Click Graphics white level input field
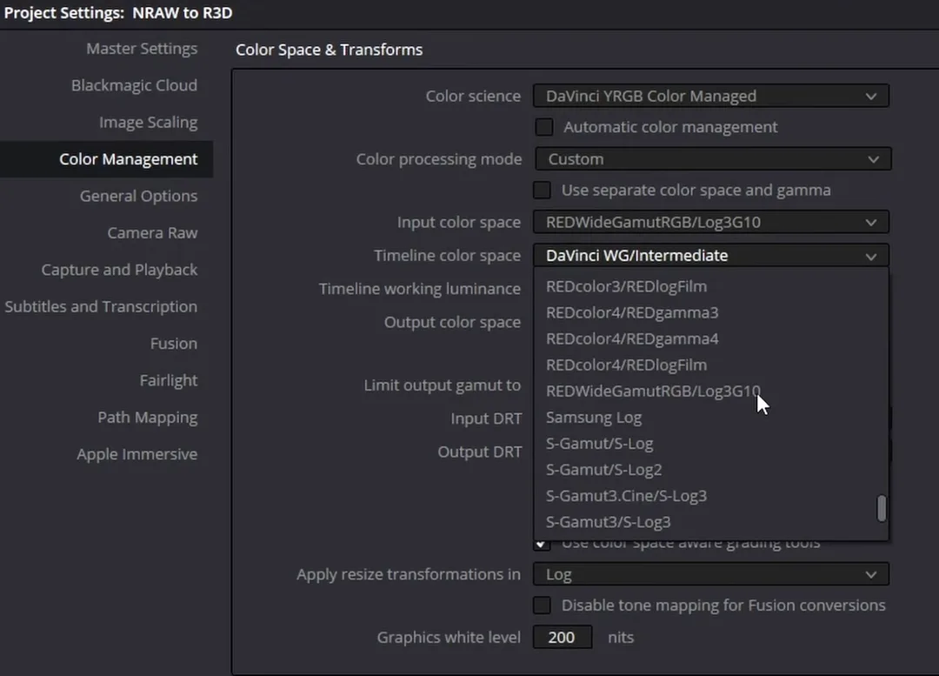Viewport: 939px width, 676px height. click(563, 637)
